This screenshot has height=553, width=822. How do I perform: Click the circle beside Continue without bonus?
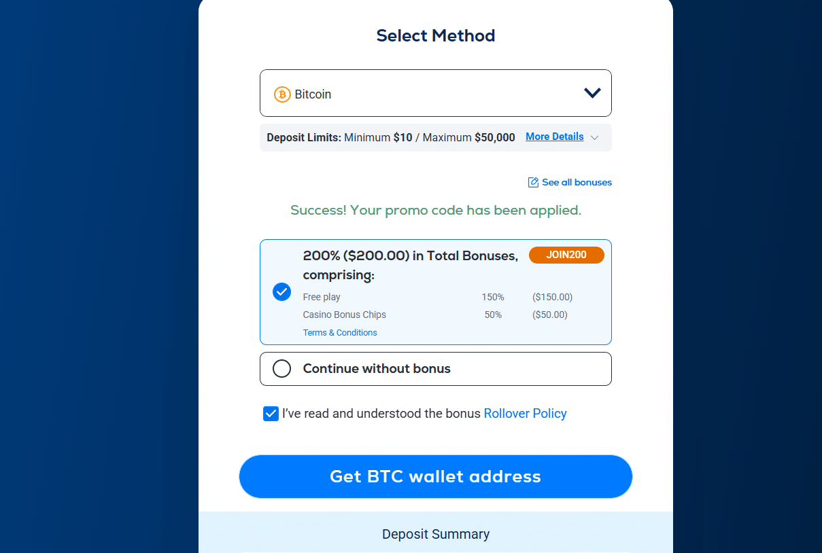click(x=281, y=368)
